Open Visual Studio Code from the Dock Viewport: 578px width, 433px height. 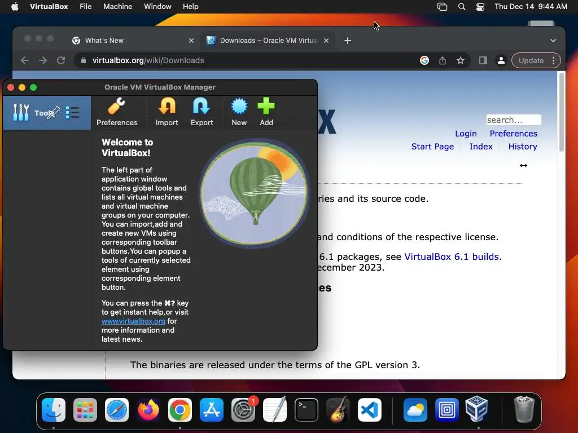369,410
